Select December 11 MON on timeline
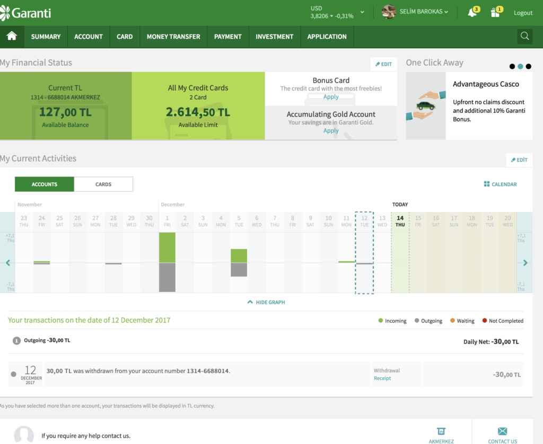The height and width of the screenshot is (444, 543). pos(346,221)
